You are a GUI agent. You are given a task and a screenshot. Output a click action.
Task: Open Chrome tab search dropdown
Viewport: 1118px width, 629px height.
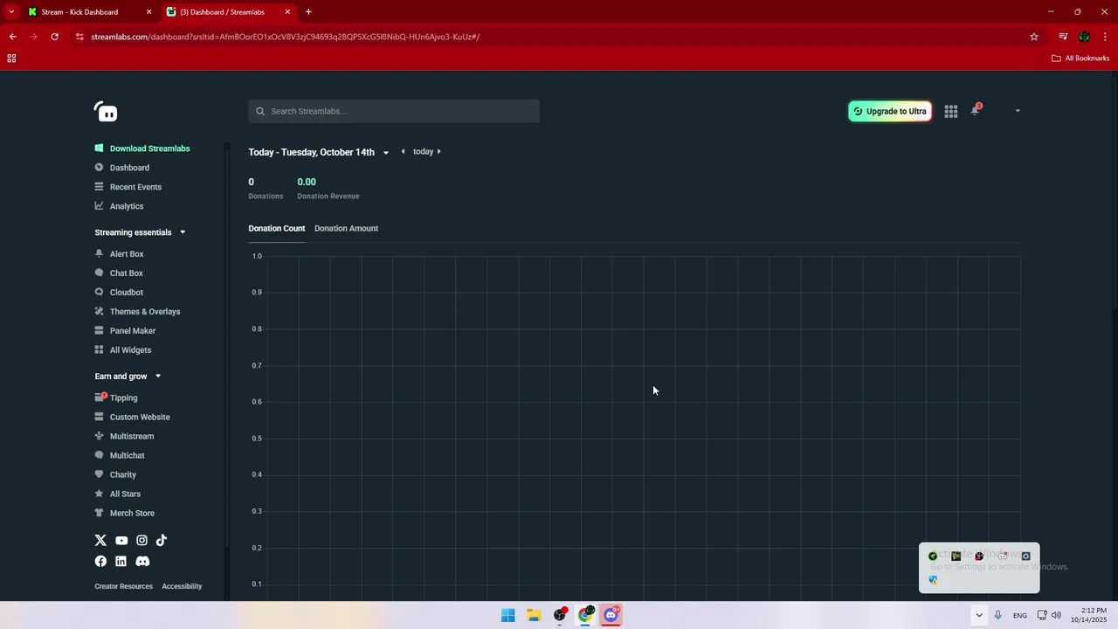point(11,12)
